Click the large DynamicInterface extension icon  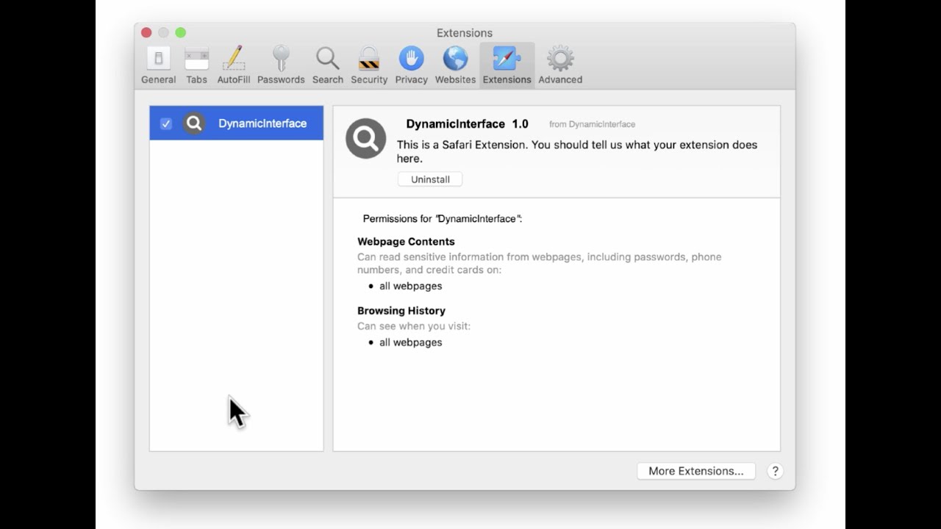(366, 138)
